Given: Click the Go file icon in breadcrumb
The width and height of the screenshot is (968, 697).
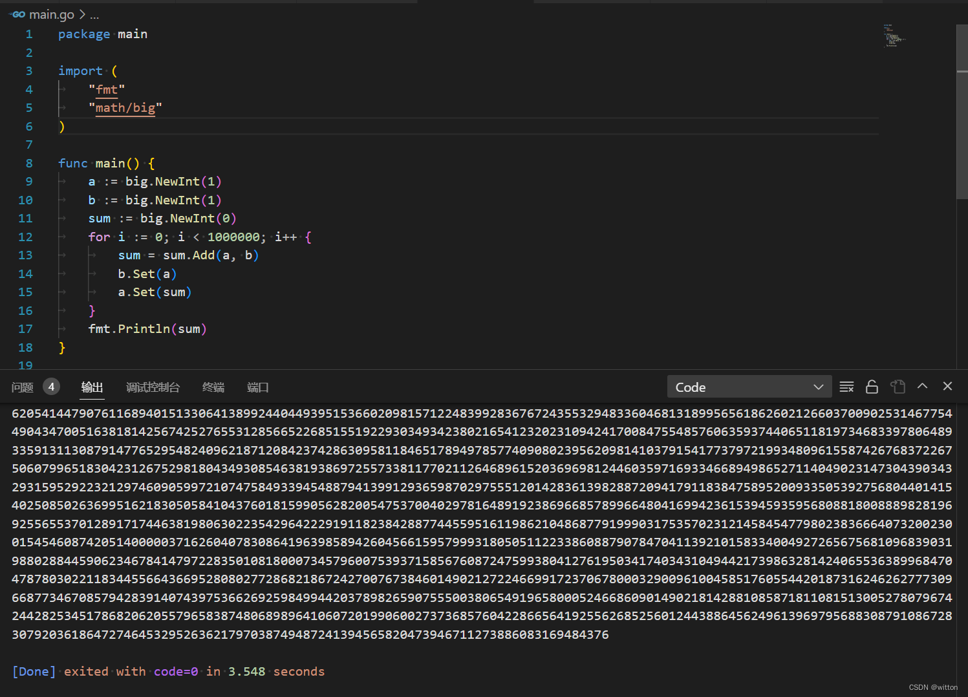Looking at the screenshot, I should click(18, 14).
